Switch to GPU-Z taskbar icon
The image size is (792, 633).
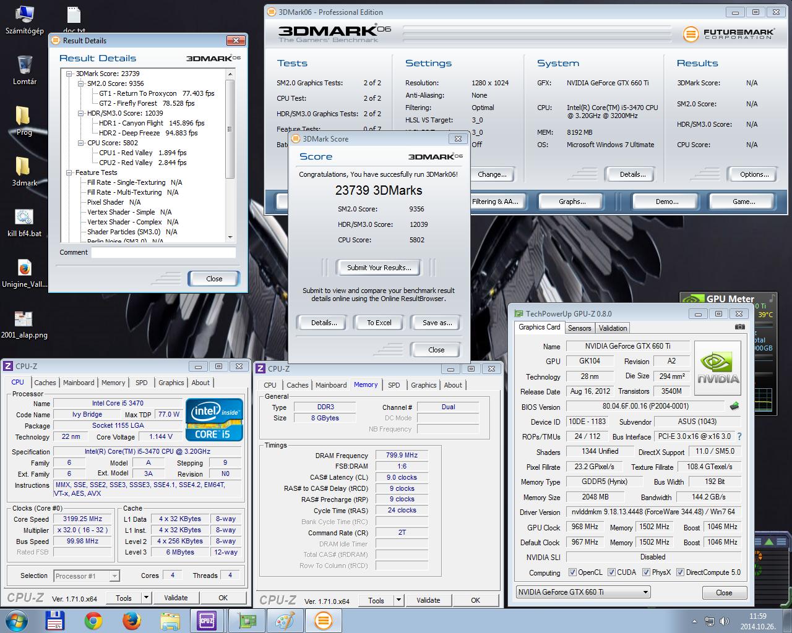[247, 621]
